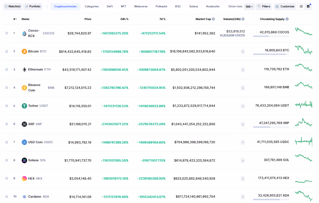319x203 pixels.
Task: Open the Filters panel
Action: [264, 6]
